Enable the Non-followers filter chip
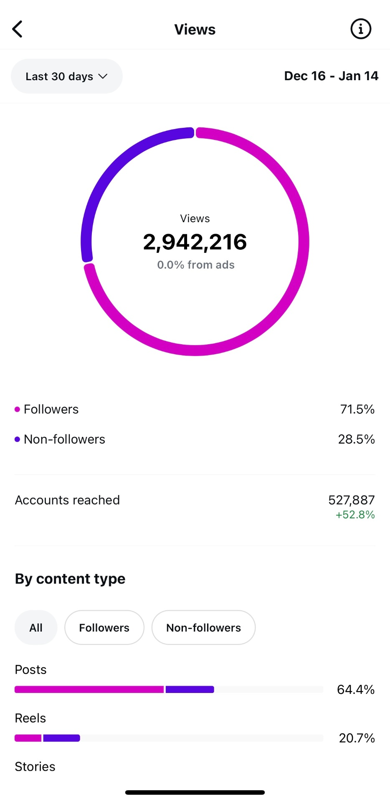 [203, 627]
